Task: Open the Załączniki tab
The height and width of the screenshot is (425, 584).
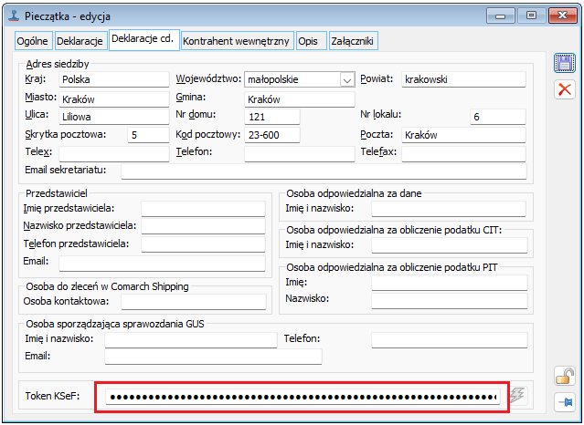Action: [353, 41]
